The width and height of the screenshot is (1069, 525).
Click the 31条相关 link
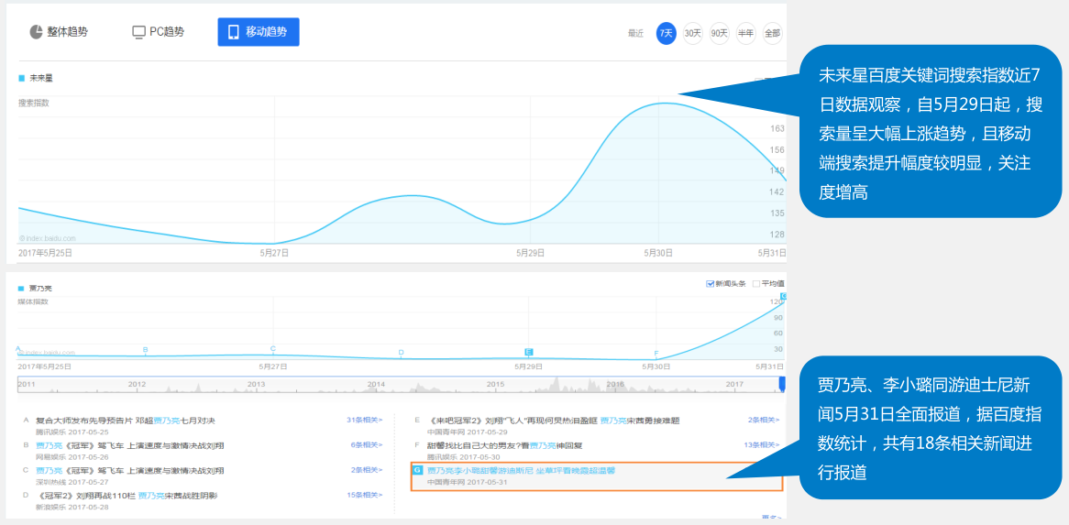click(x=364, y=421)
